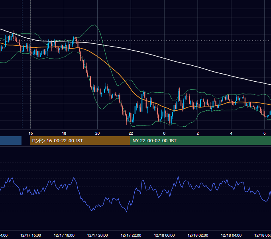The image size is (271, 239).
Task: Click the '12/18 04:00' date label
Action: click(x=231, y=235)
